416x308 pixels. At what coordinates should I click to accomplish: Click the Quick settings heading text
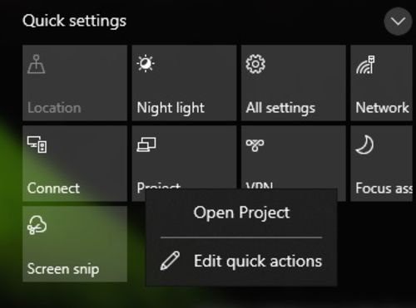74,21
